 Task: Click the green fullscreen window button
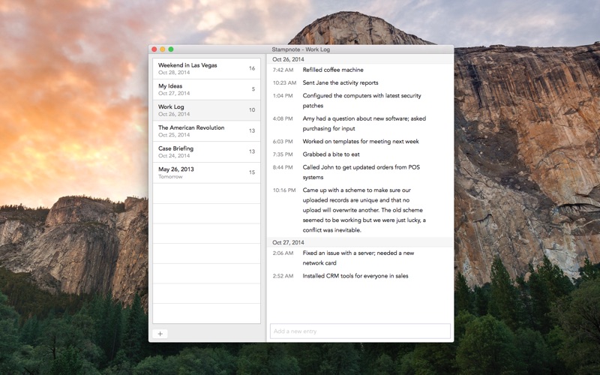coord(171,49)
